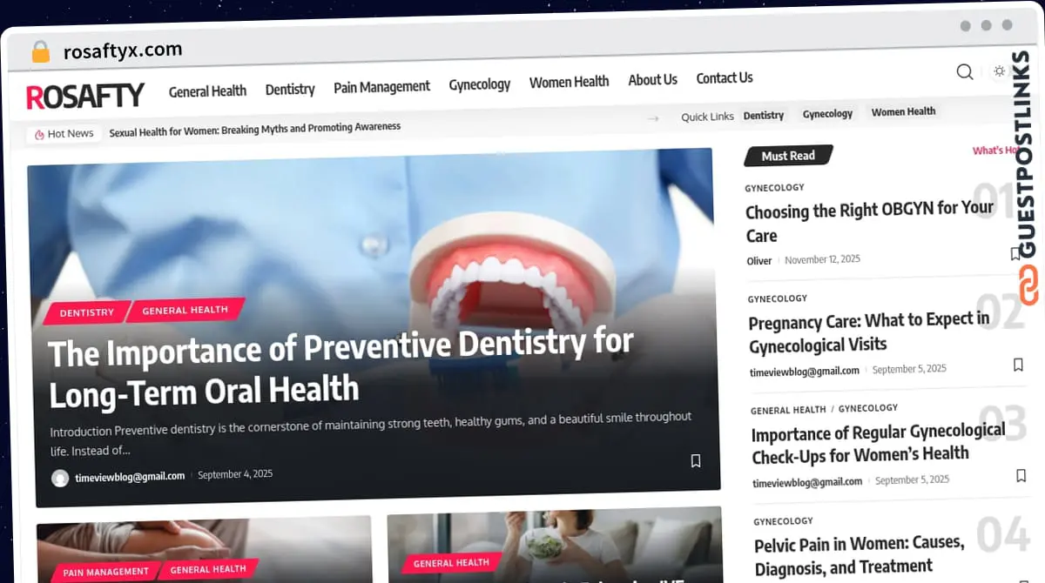Click the rosaftyx.com address bar
This screenshot has height=583, width=1045.
[123, 50]
